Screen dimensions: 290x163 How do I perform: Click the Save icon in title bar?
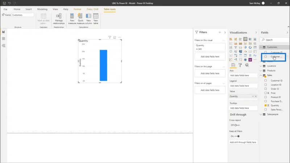click(x=4, y=3)
